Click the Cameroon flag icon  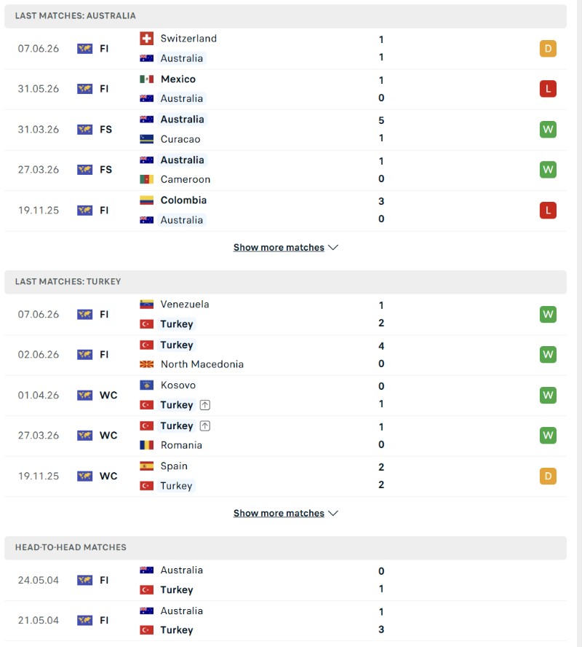pos(147,179)
